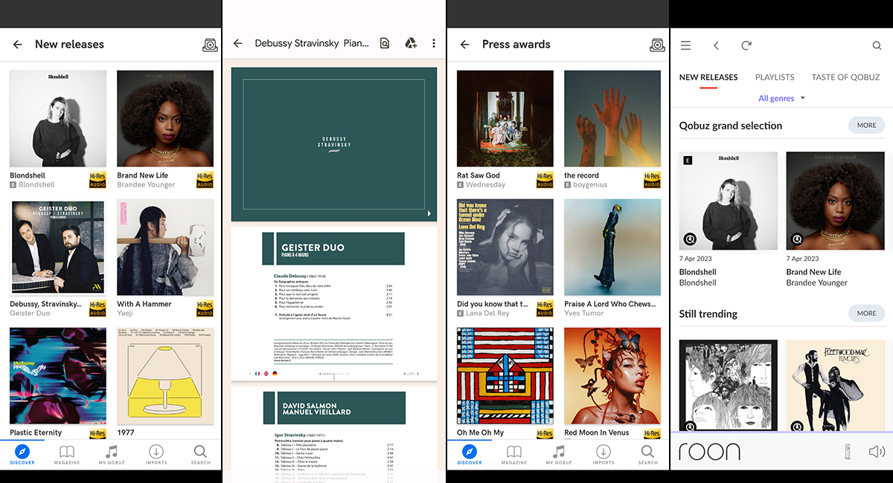Click the next-page arrow on the booklet cover
This screenshot has height=483, width=893.
click(x=429, y=214)
